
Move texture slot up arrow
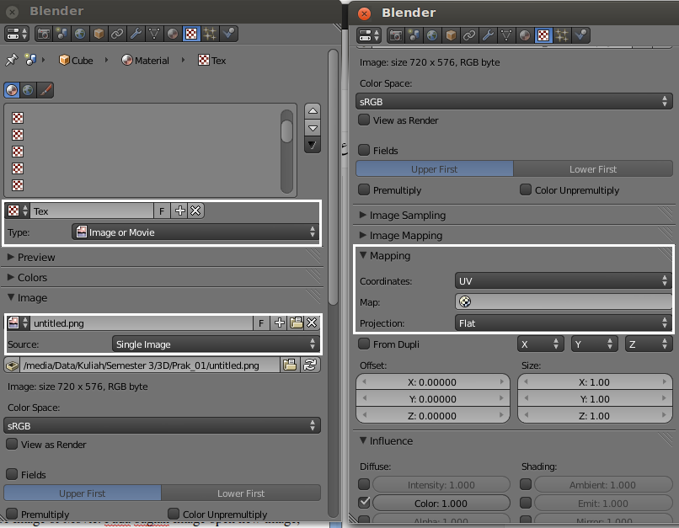tap(313, 111)
